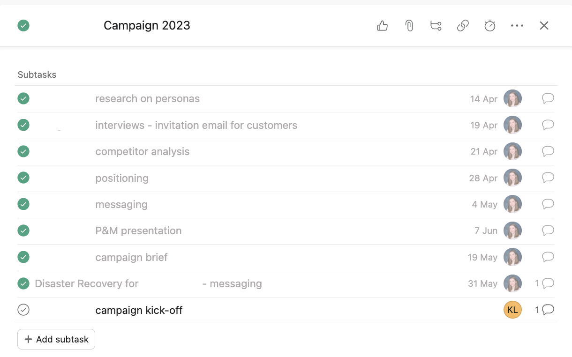Uncheck the main Campaign 2023 completion mark
Viewport: 572px width, 357px height.
(x=23, y=25)
